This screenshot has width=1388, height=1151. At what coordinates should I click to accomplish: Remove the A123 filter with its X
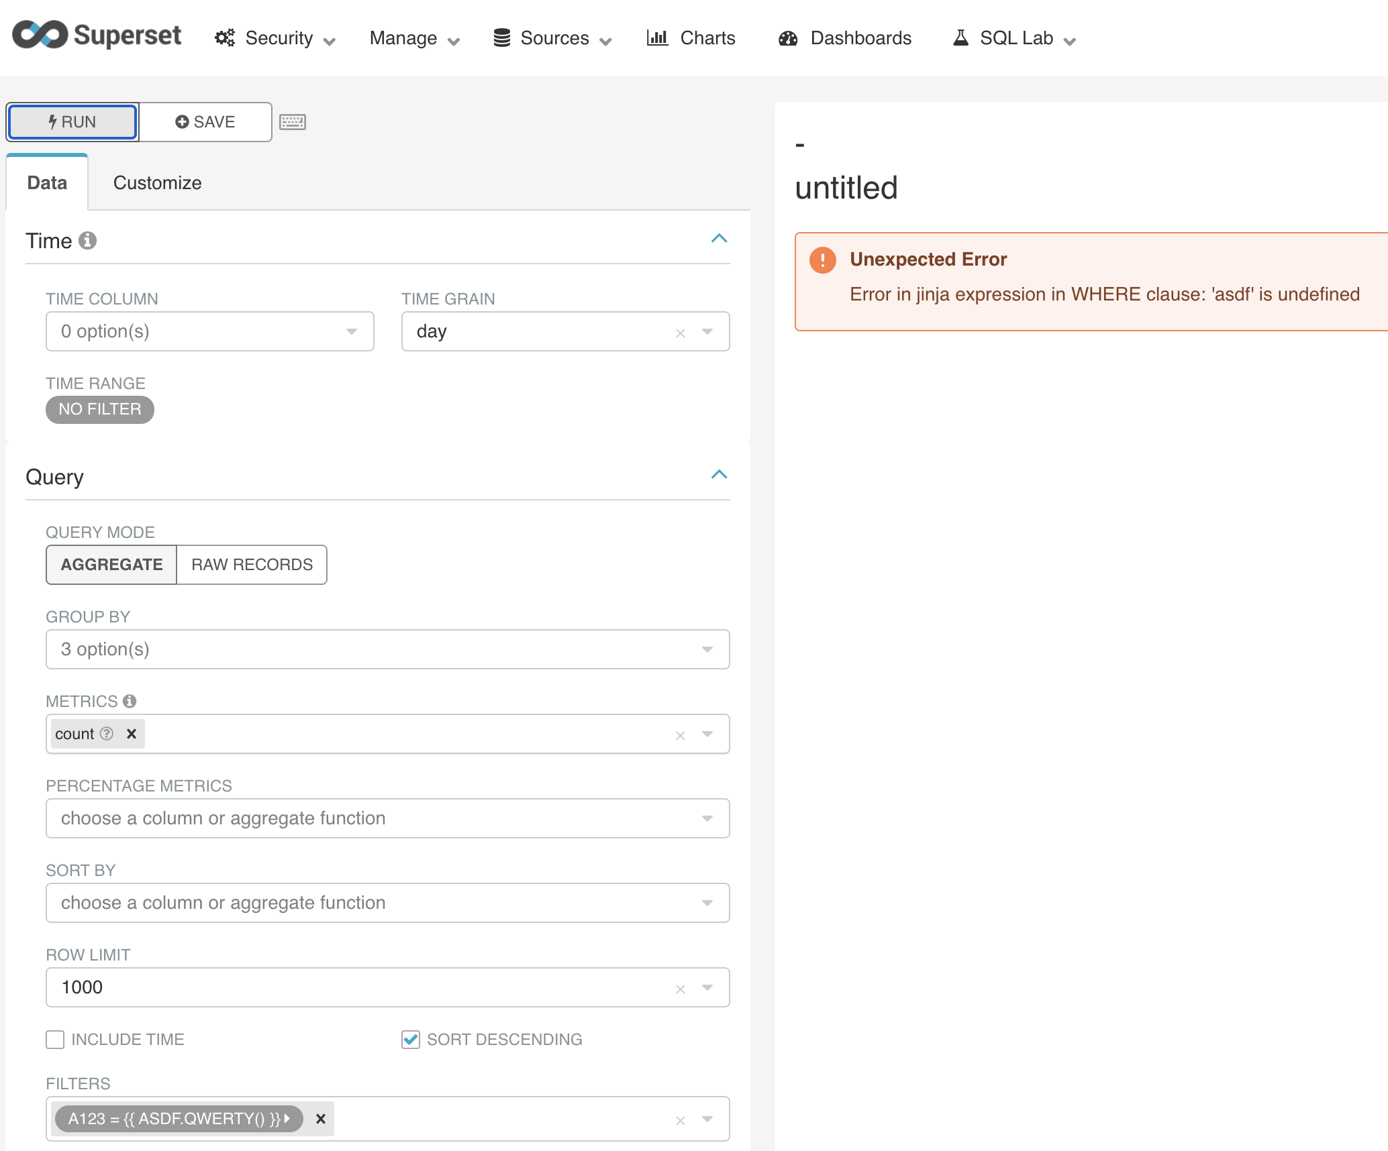(x=321, y=1119)
